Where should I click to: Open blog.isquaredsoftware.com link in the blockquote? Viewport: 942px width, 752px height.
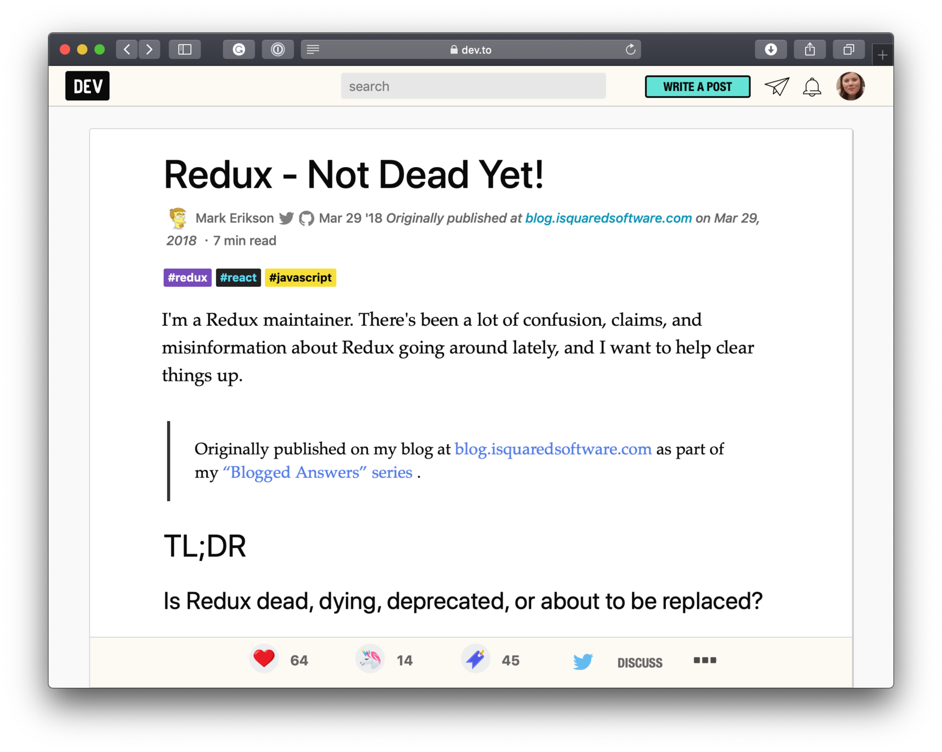tap(553, 449)
